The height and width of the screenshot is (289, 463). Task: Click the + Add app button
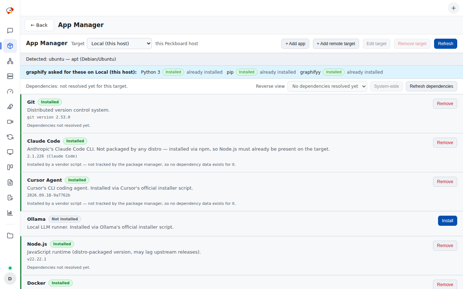point(296,44)
